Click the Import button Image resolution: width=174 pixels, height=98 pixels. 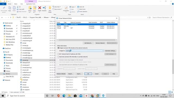click(70, 74)
